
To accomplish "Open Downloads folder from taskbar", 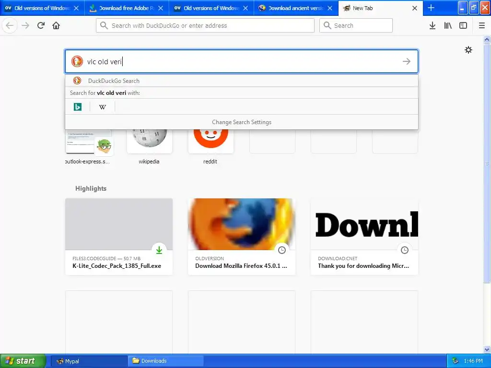I will click(166, 361).
